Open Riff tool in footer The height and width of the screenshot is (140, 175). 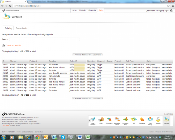tap(134, 120)
